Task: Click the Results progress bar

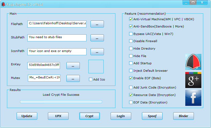Action: point(61,102)
